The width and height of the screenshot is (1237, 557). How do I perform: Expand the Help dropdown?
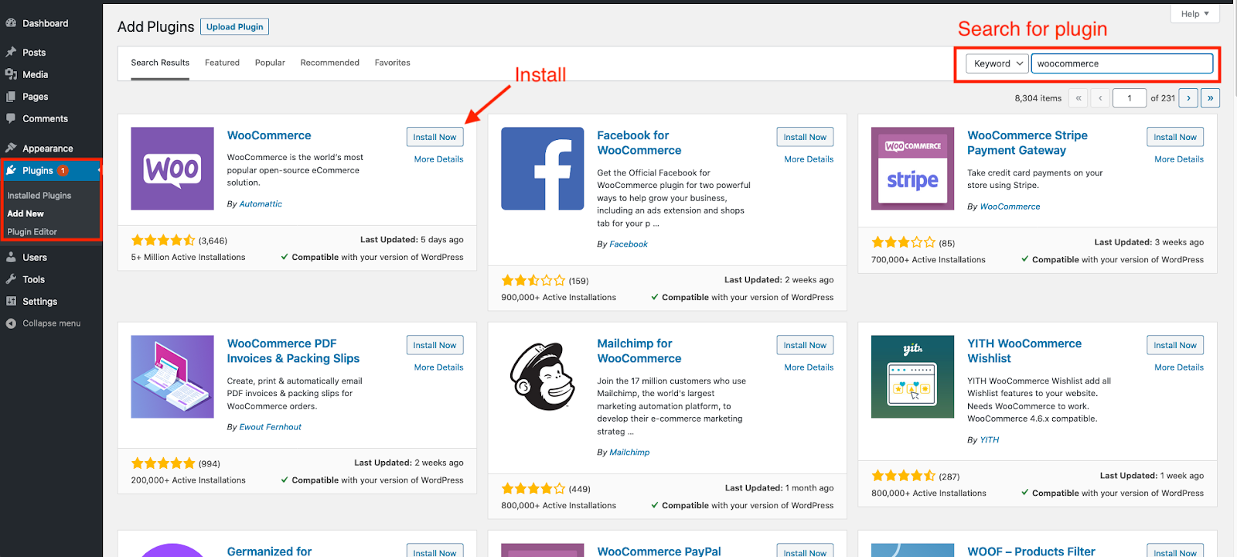(x=1194, y=14)
